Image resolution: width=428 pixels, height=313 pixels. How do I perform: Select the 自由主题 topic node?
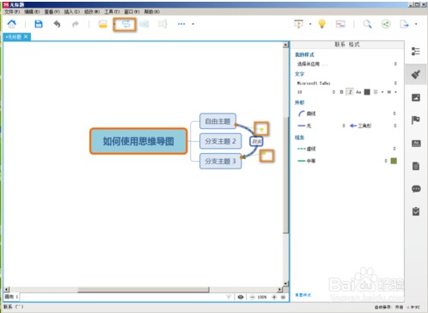(217, 121)
